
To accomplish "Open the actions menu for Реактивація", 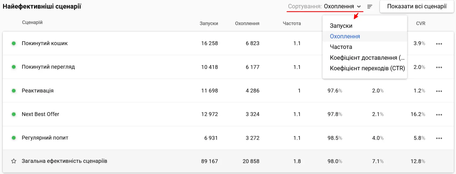I will (439, 91).
